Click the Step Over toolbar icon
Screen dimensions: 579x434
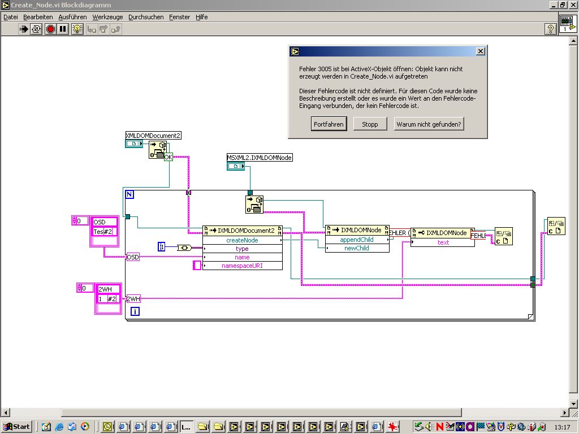(x=103, y=29)
